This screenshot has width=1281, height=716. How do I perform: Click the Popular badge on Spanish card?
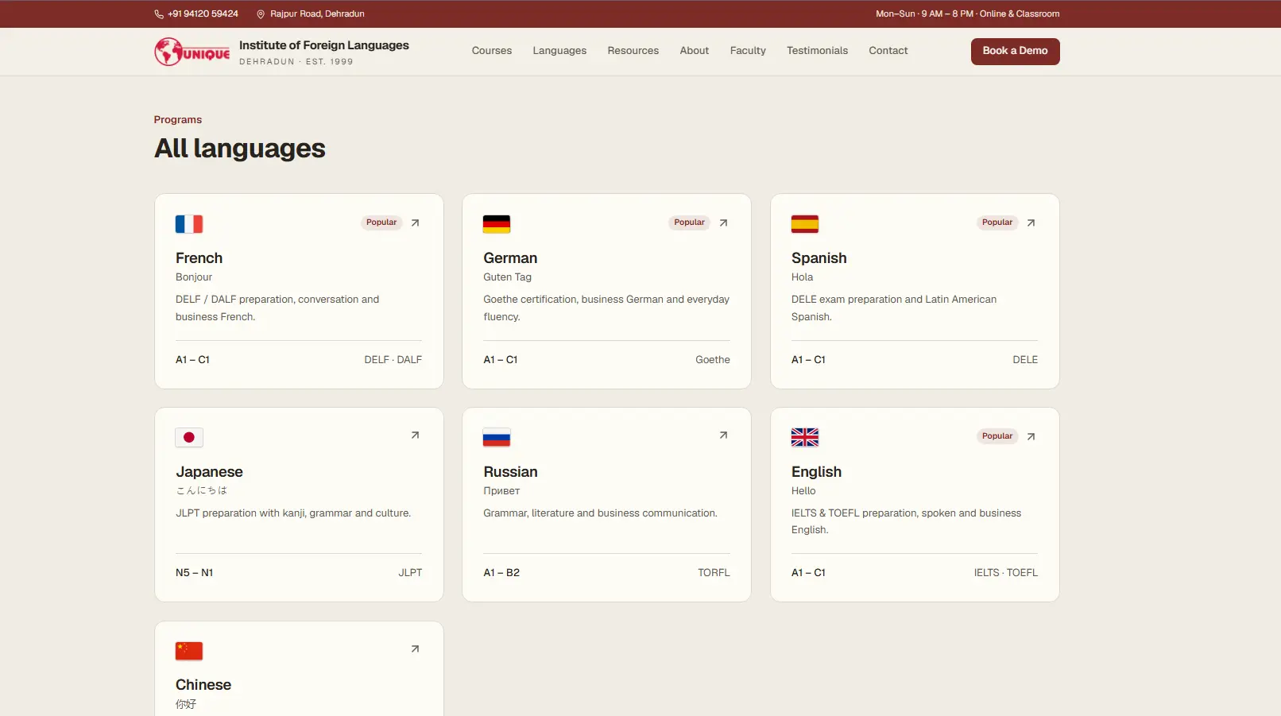pyautogui.click(x=997, y=223)
